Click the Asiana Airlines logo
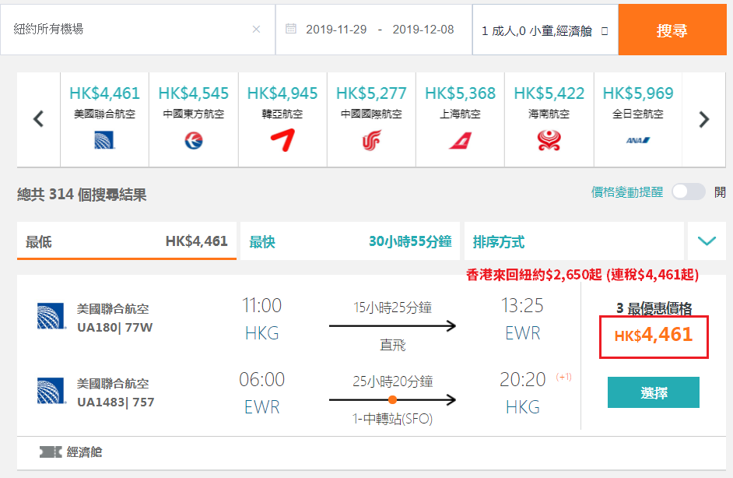 tap(282, 140)
